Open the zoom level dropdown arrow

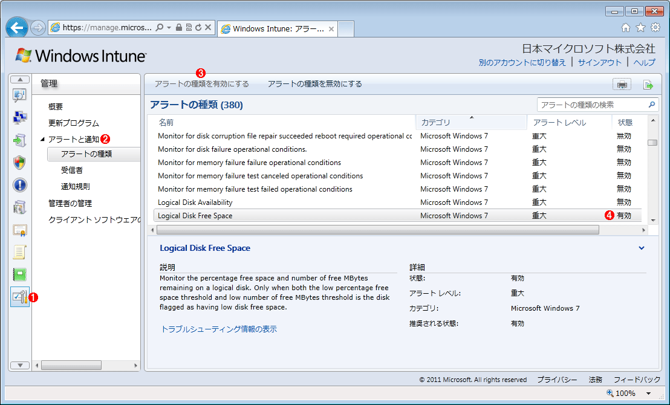(649, 394)
